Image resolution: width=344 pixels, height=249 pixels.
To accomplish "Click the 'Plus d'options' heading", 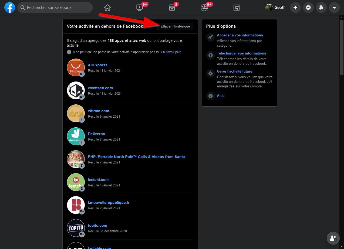I will pos(221,26).
